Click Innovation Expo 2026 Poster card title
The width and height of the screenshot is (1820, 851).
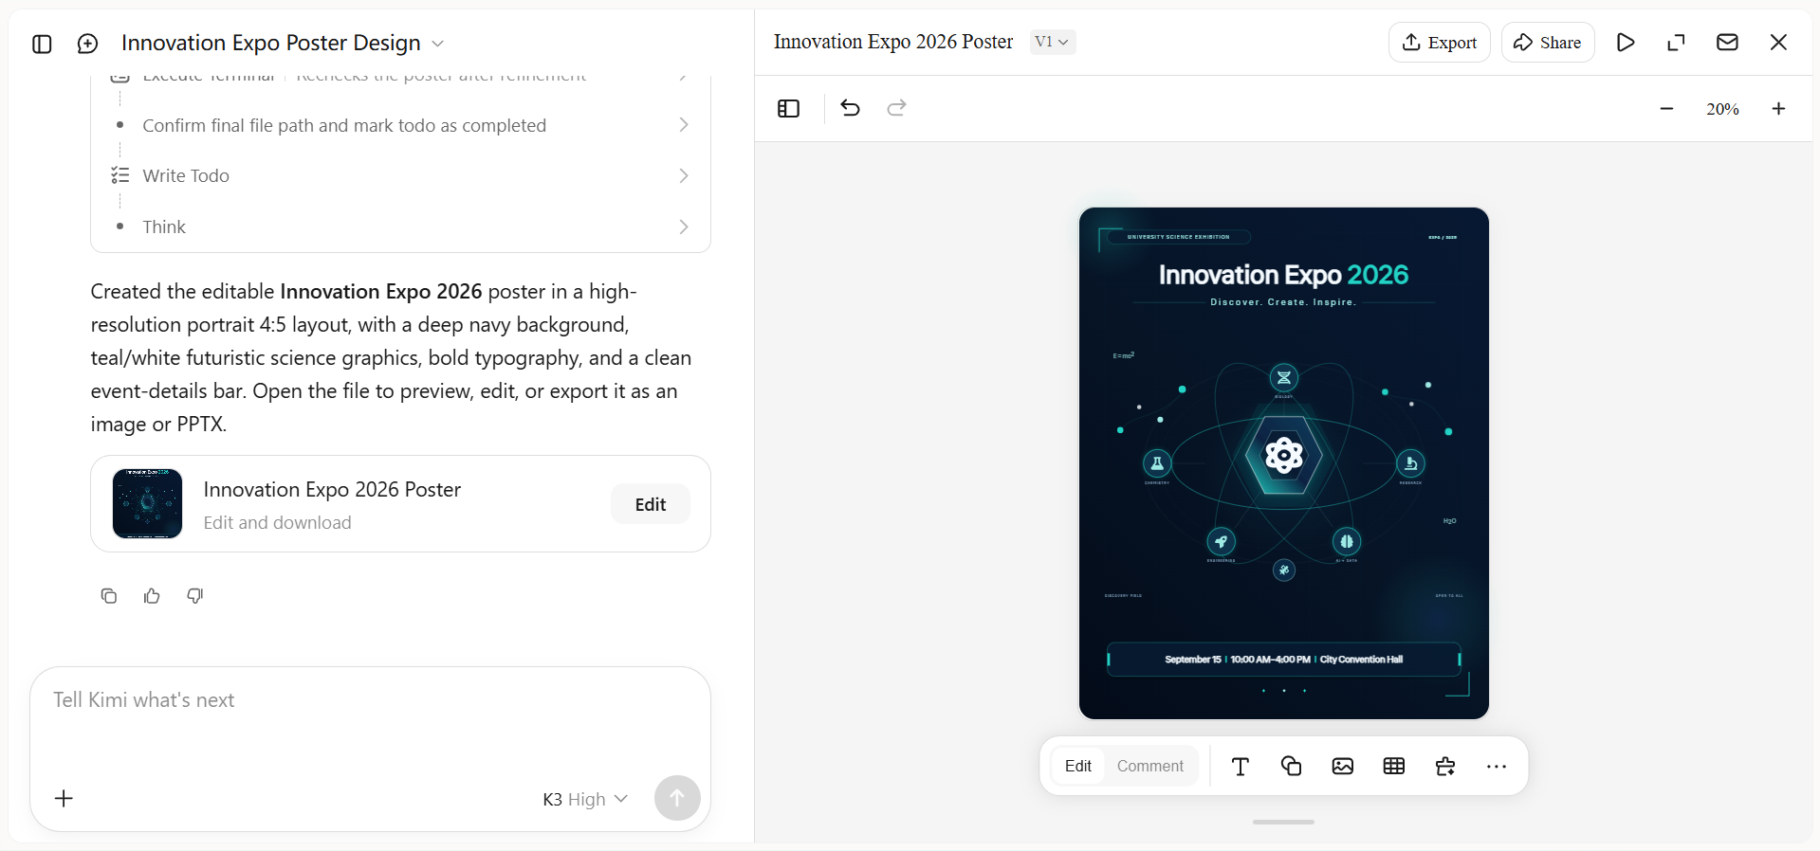coord(332,489)
